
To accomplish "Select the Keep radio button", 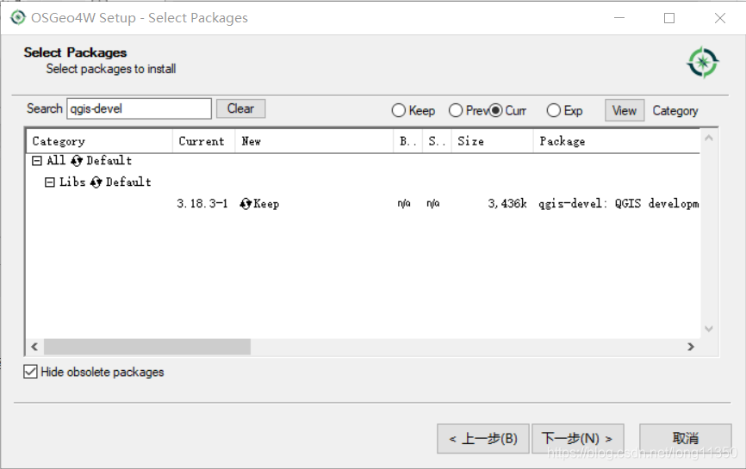I will (x=399, y=111).
